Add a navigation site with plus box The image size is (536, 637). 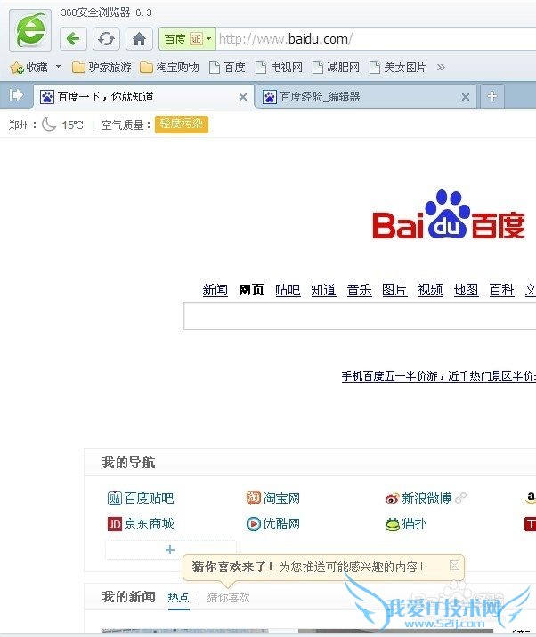(x=170, y=550)
